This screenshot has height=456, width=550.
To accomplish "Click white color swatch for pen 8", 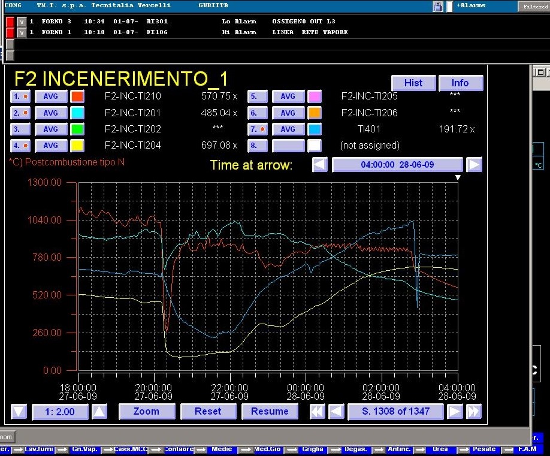I will pyautogui.click(x=315, y=146).
